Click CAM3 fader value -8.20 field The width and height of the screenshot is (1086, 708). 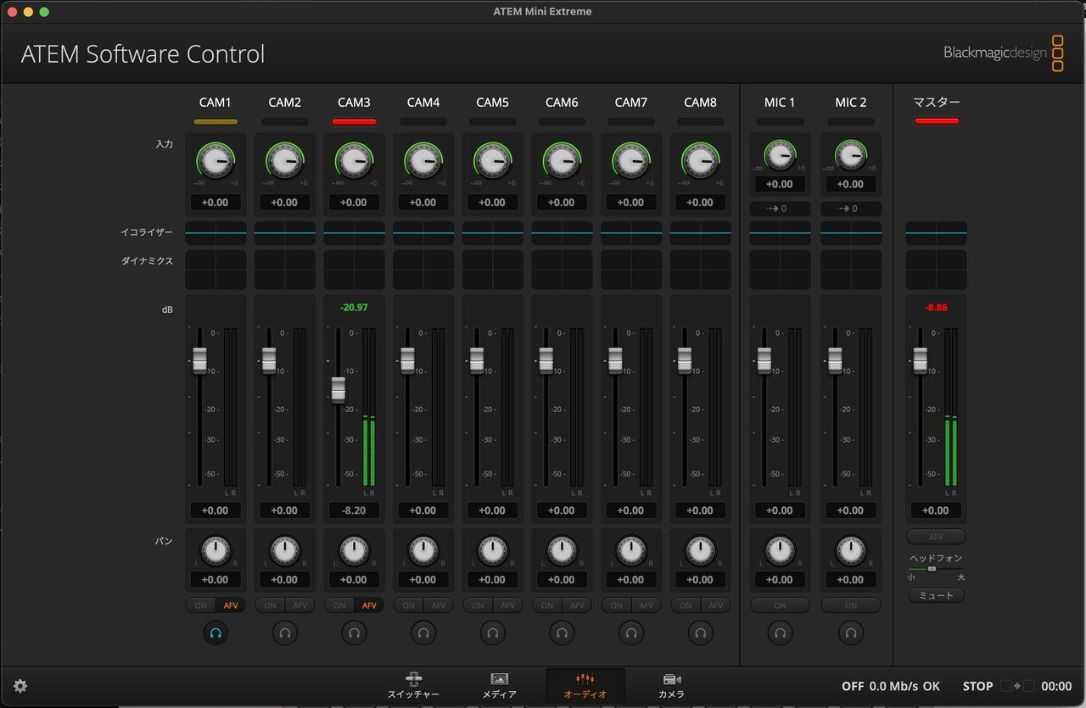pos(354,510)
